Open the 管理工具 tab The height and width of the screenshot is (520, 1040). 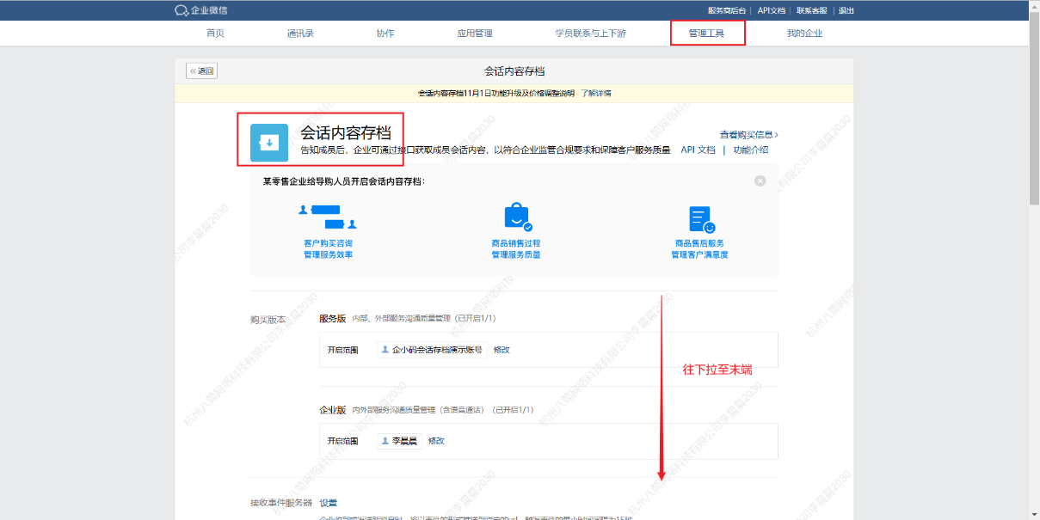pos(706,34)
